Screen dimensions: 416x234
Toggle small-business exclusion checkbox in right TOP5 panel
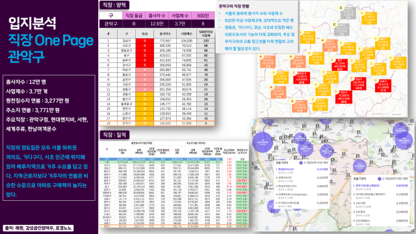point(380,179)
